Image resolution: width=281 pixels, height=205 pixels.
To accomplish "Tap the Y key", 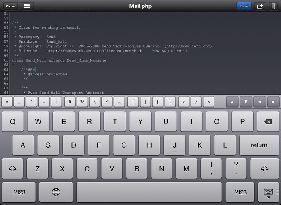I will [140, 121].
